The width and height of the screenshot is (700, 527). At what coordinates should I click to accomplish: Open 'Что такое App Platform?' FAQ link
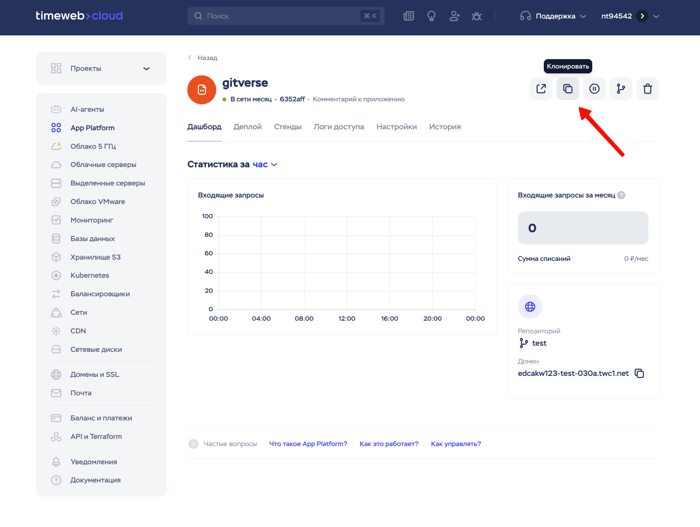(x=308, y=444)
